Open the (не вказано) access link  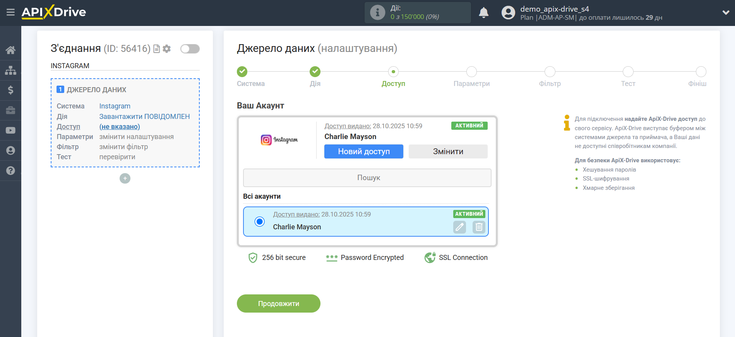(x=120, y=127)
